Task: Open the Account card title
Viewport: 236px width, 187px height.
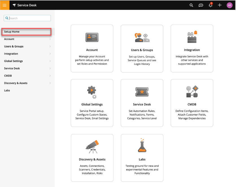Action: 92,50
